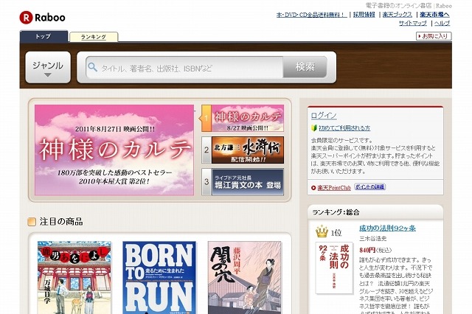The image size is (472, 314).
Task: Open the 楽天PointClub link
Action: click(334, 188)
